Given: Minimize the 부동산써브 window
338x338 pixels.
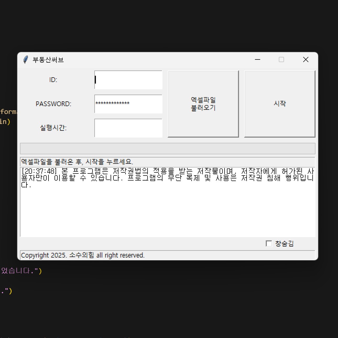Looking at the screenshot, I should (257, 59).
